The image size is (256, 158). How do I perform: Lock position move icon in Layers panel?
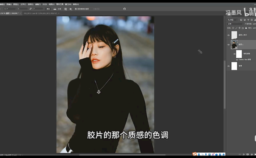click(239, 28)
